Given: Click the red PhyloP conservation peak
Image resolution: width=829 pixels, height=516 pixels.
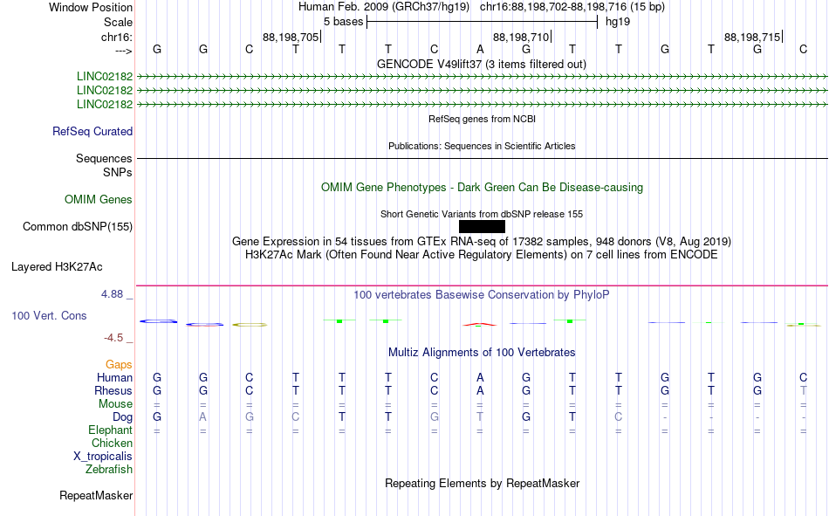Looking at the screenshot, I should coord(480,325).
